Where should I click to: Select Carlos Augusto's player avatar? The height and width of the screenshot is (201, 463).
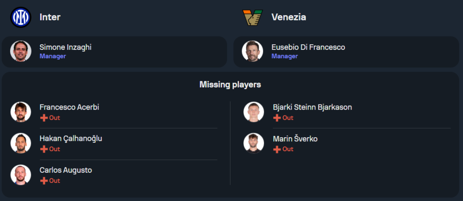coord(20,175)
